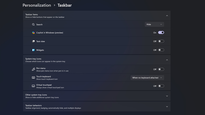Go back to Personalization breadcrumb
The width and height of the screenshot is (205, 115).
point(37,5)
